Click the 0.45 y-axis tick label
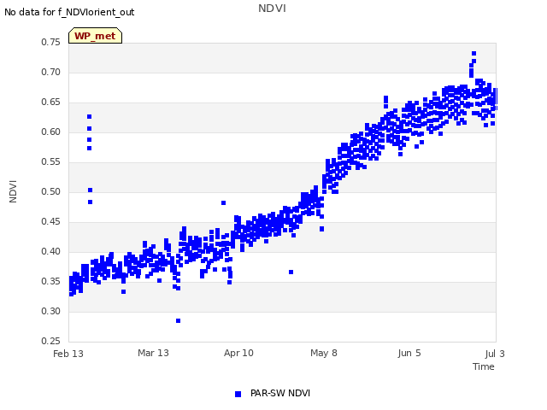 pos(51,222)
